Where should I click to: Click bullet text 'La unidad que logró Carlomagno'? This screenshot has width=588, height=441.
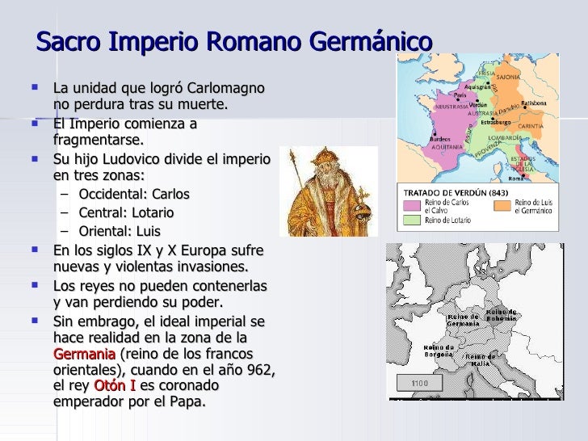coord(158,88)
